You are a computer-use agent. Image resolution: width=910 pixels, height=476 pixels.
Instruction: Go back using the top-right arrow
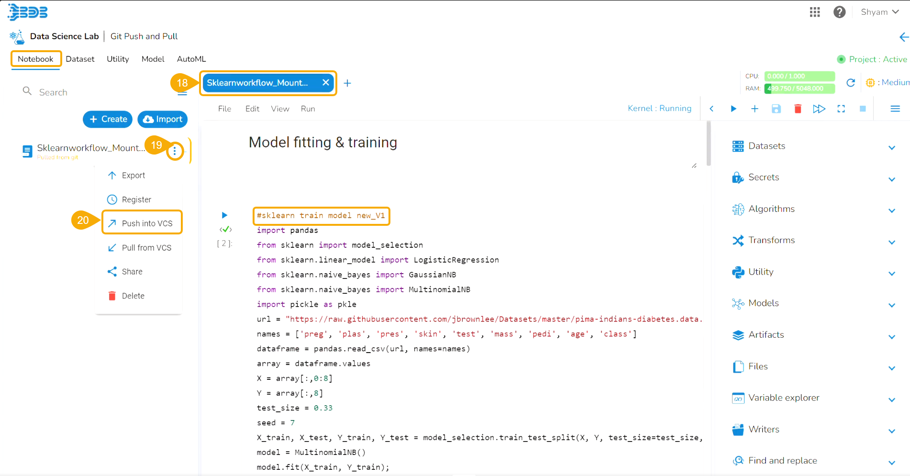pos(904,37)
